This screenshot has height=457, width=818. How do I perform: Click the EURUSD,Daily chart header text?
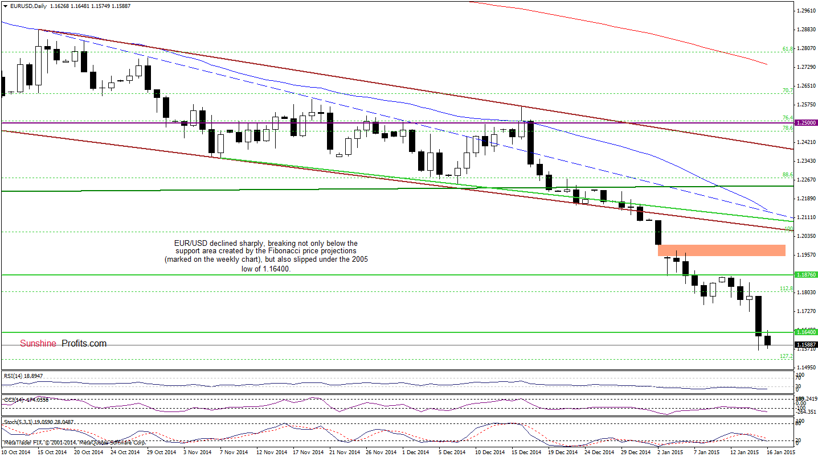(x=28, y=6)
